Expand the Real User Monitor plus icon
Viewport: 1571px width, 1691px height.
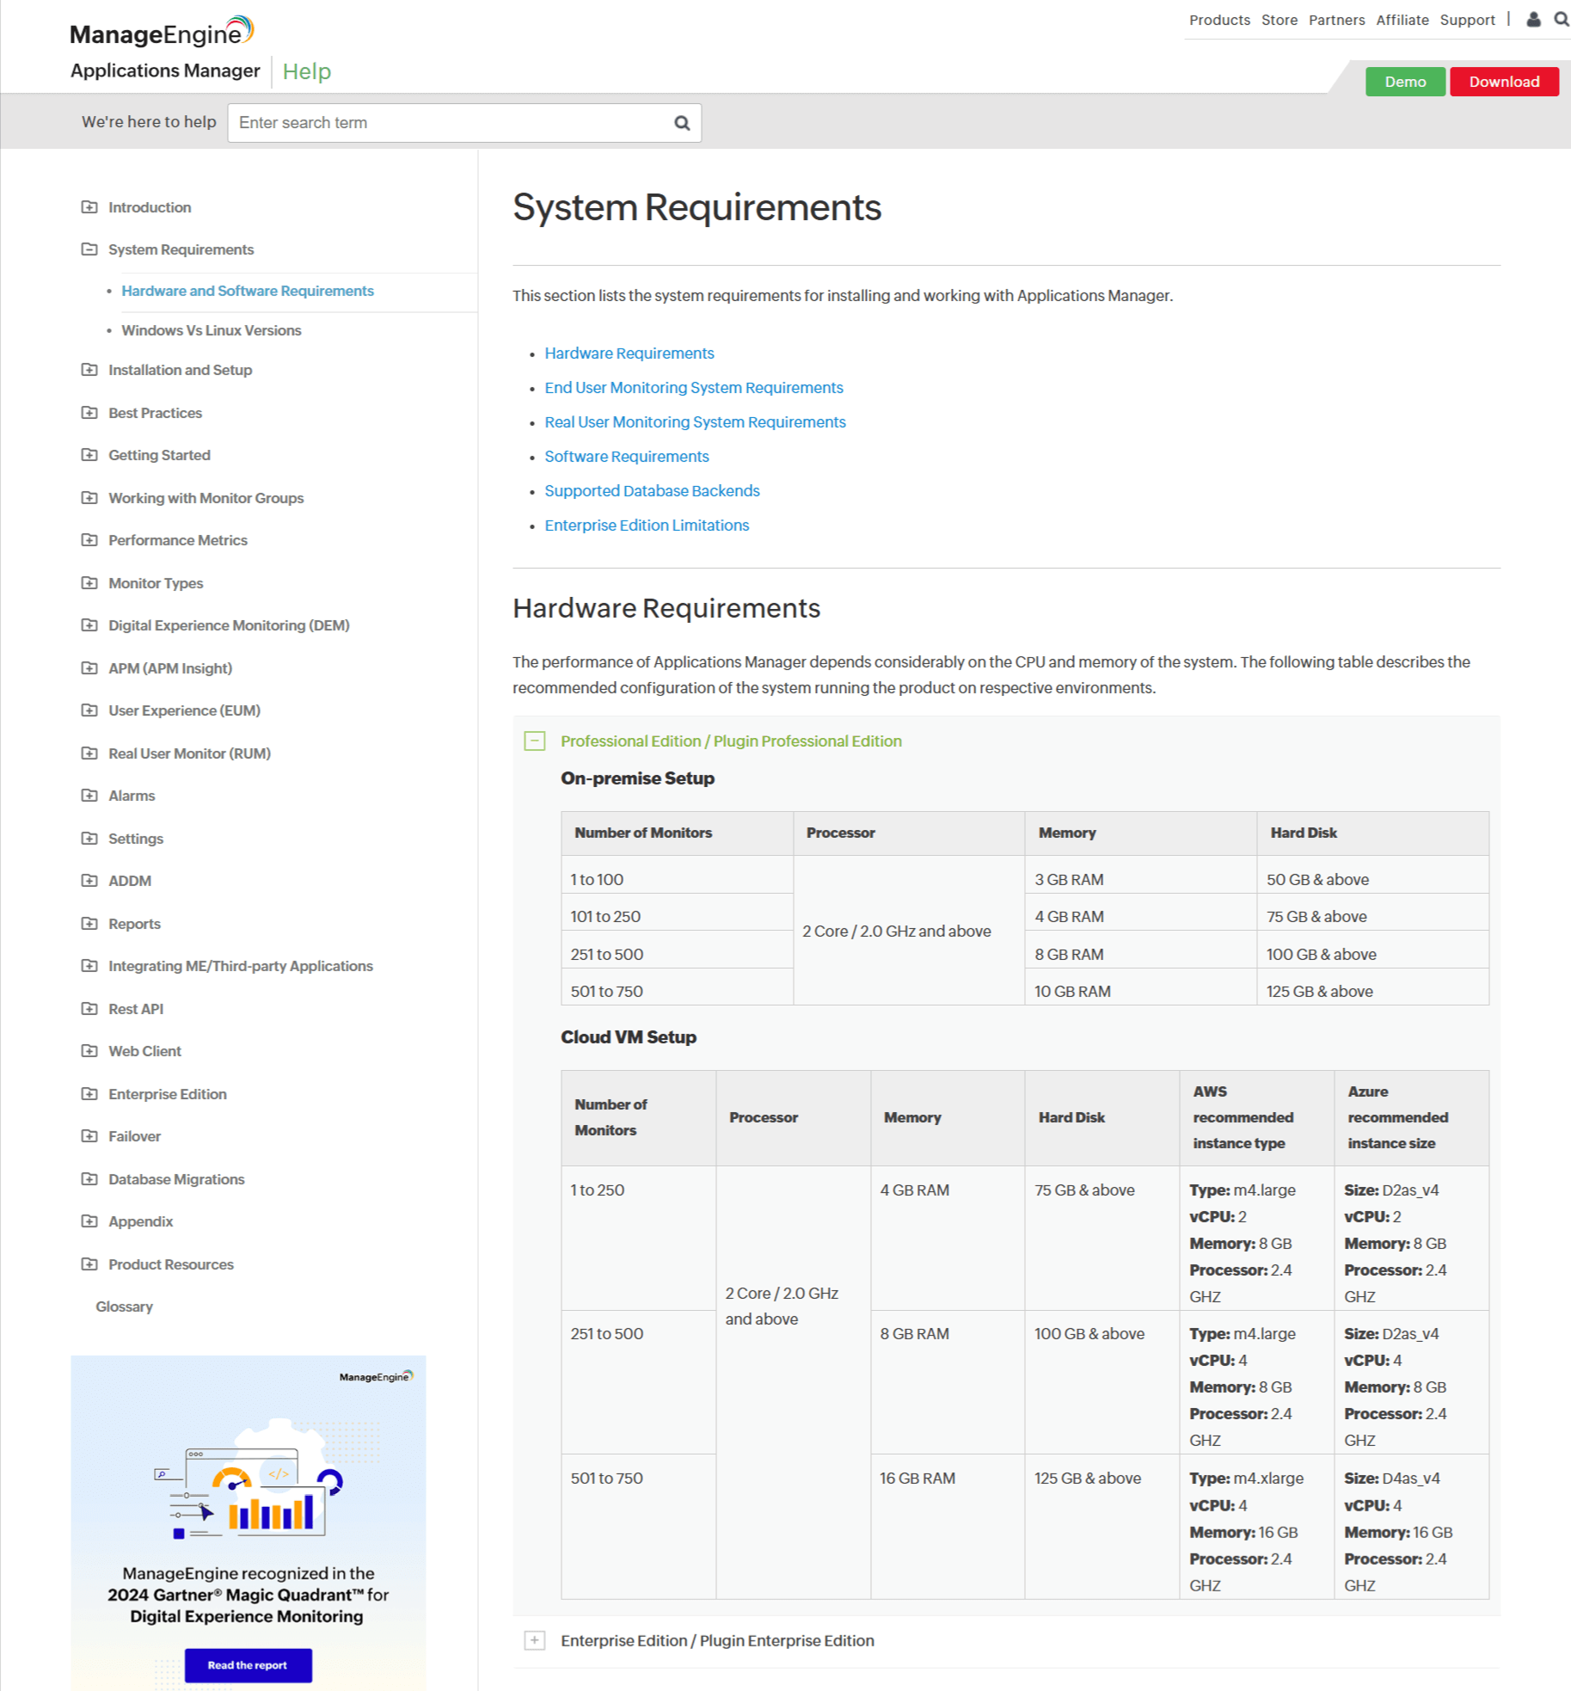89,753
